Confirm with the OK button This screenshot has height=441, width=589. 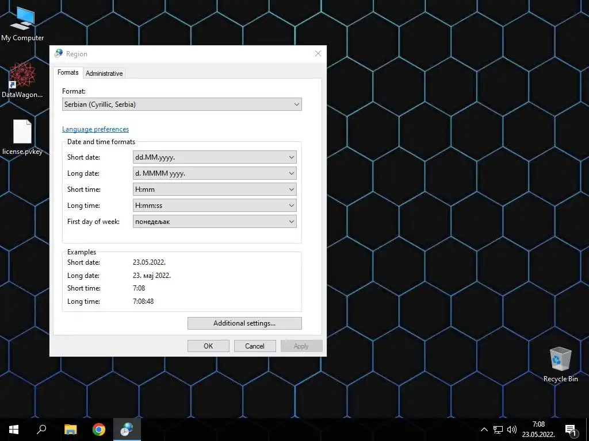[208, 346]
